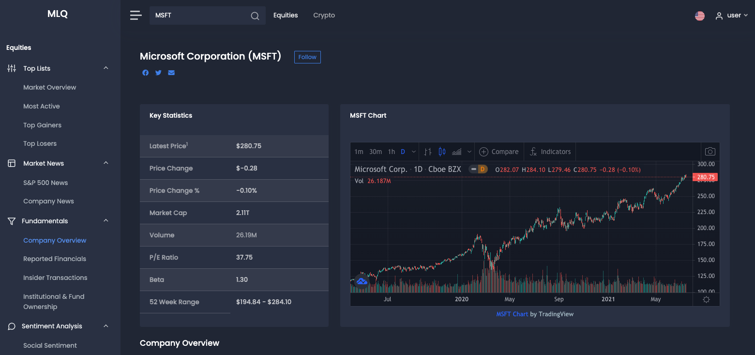Click the Microsoft Corp. chart symbol title
The width and height of the screenshot is (755, 355).
(381, 170)
